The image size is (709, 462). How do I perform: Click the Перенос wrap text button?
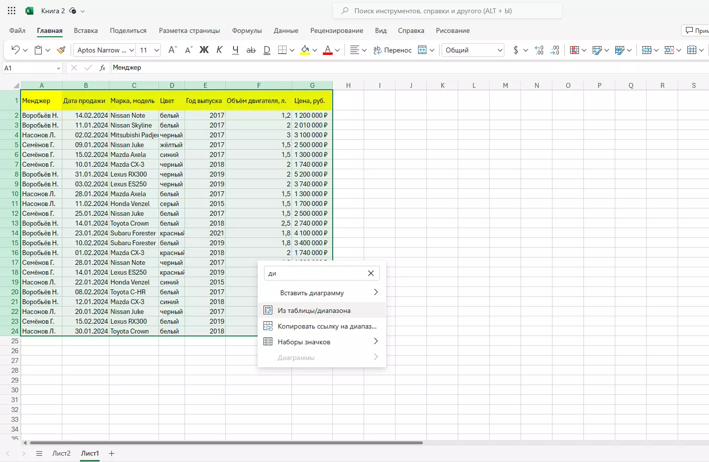tap(392, 50)
